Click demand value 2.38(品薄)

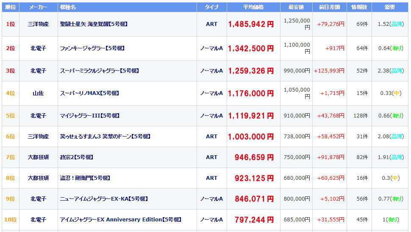[391, 71]
